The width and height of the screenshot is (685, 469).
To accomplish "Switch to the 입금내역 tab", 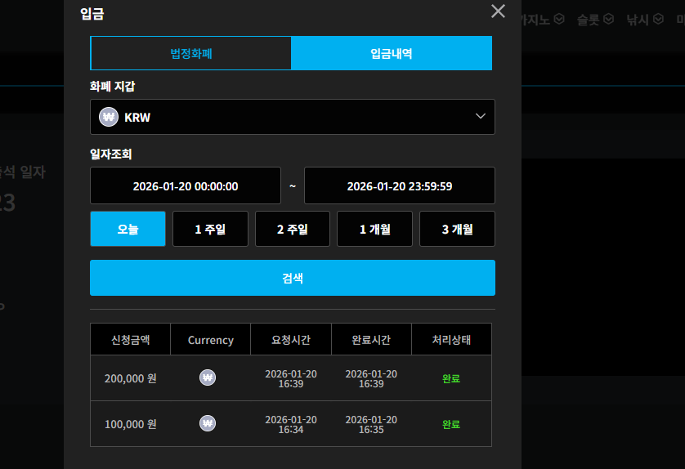I will (x=392, y=53).
